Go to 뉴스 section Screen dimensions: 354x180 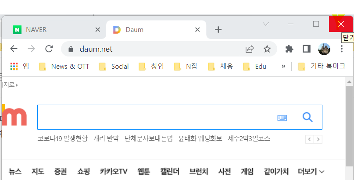pyautogui.click(x=15, y=172)
